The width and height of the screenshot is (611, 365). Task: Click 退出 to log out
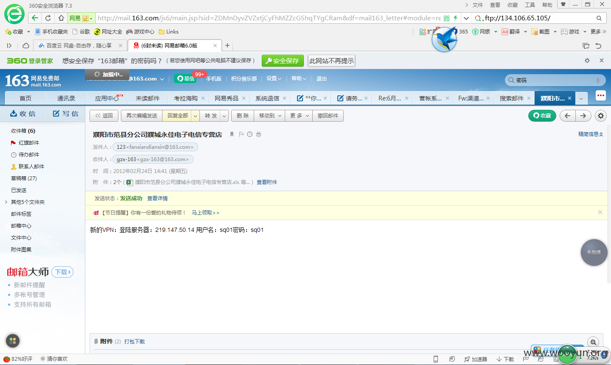pos(322,79)
